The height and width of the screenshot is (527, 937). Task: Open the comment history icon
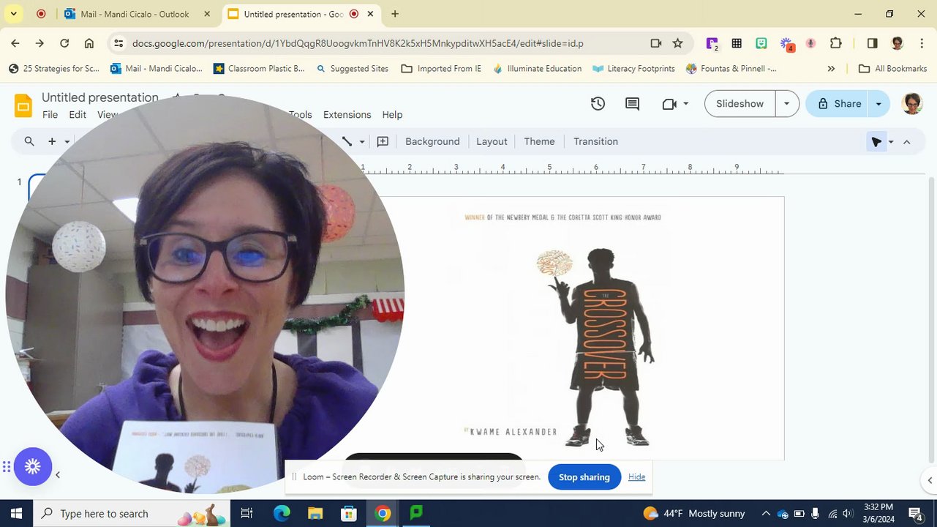[x=633, y=104]
